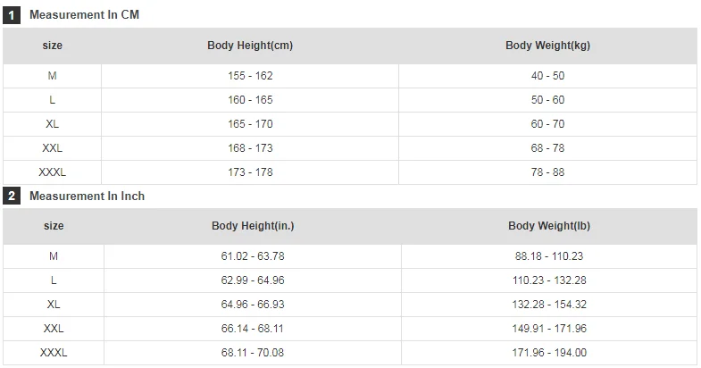Screen dimensions: 701x368
Task: Select the Measurement In CM heading
Action: click(x=84, y=15)
